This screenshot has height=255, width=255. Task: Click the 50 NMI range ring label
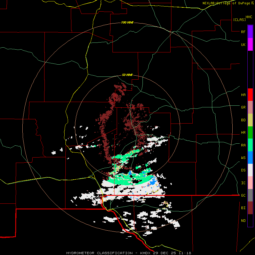[x=127, y=75]
